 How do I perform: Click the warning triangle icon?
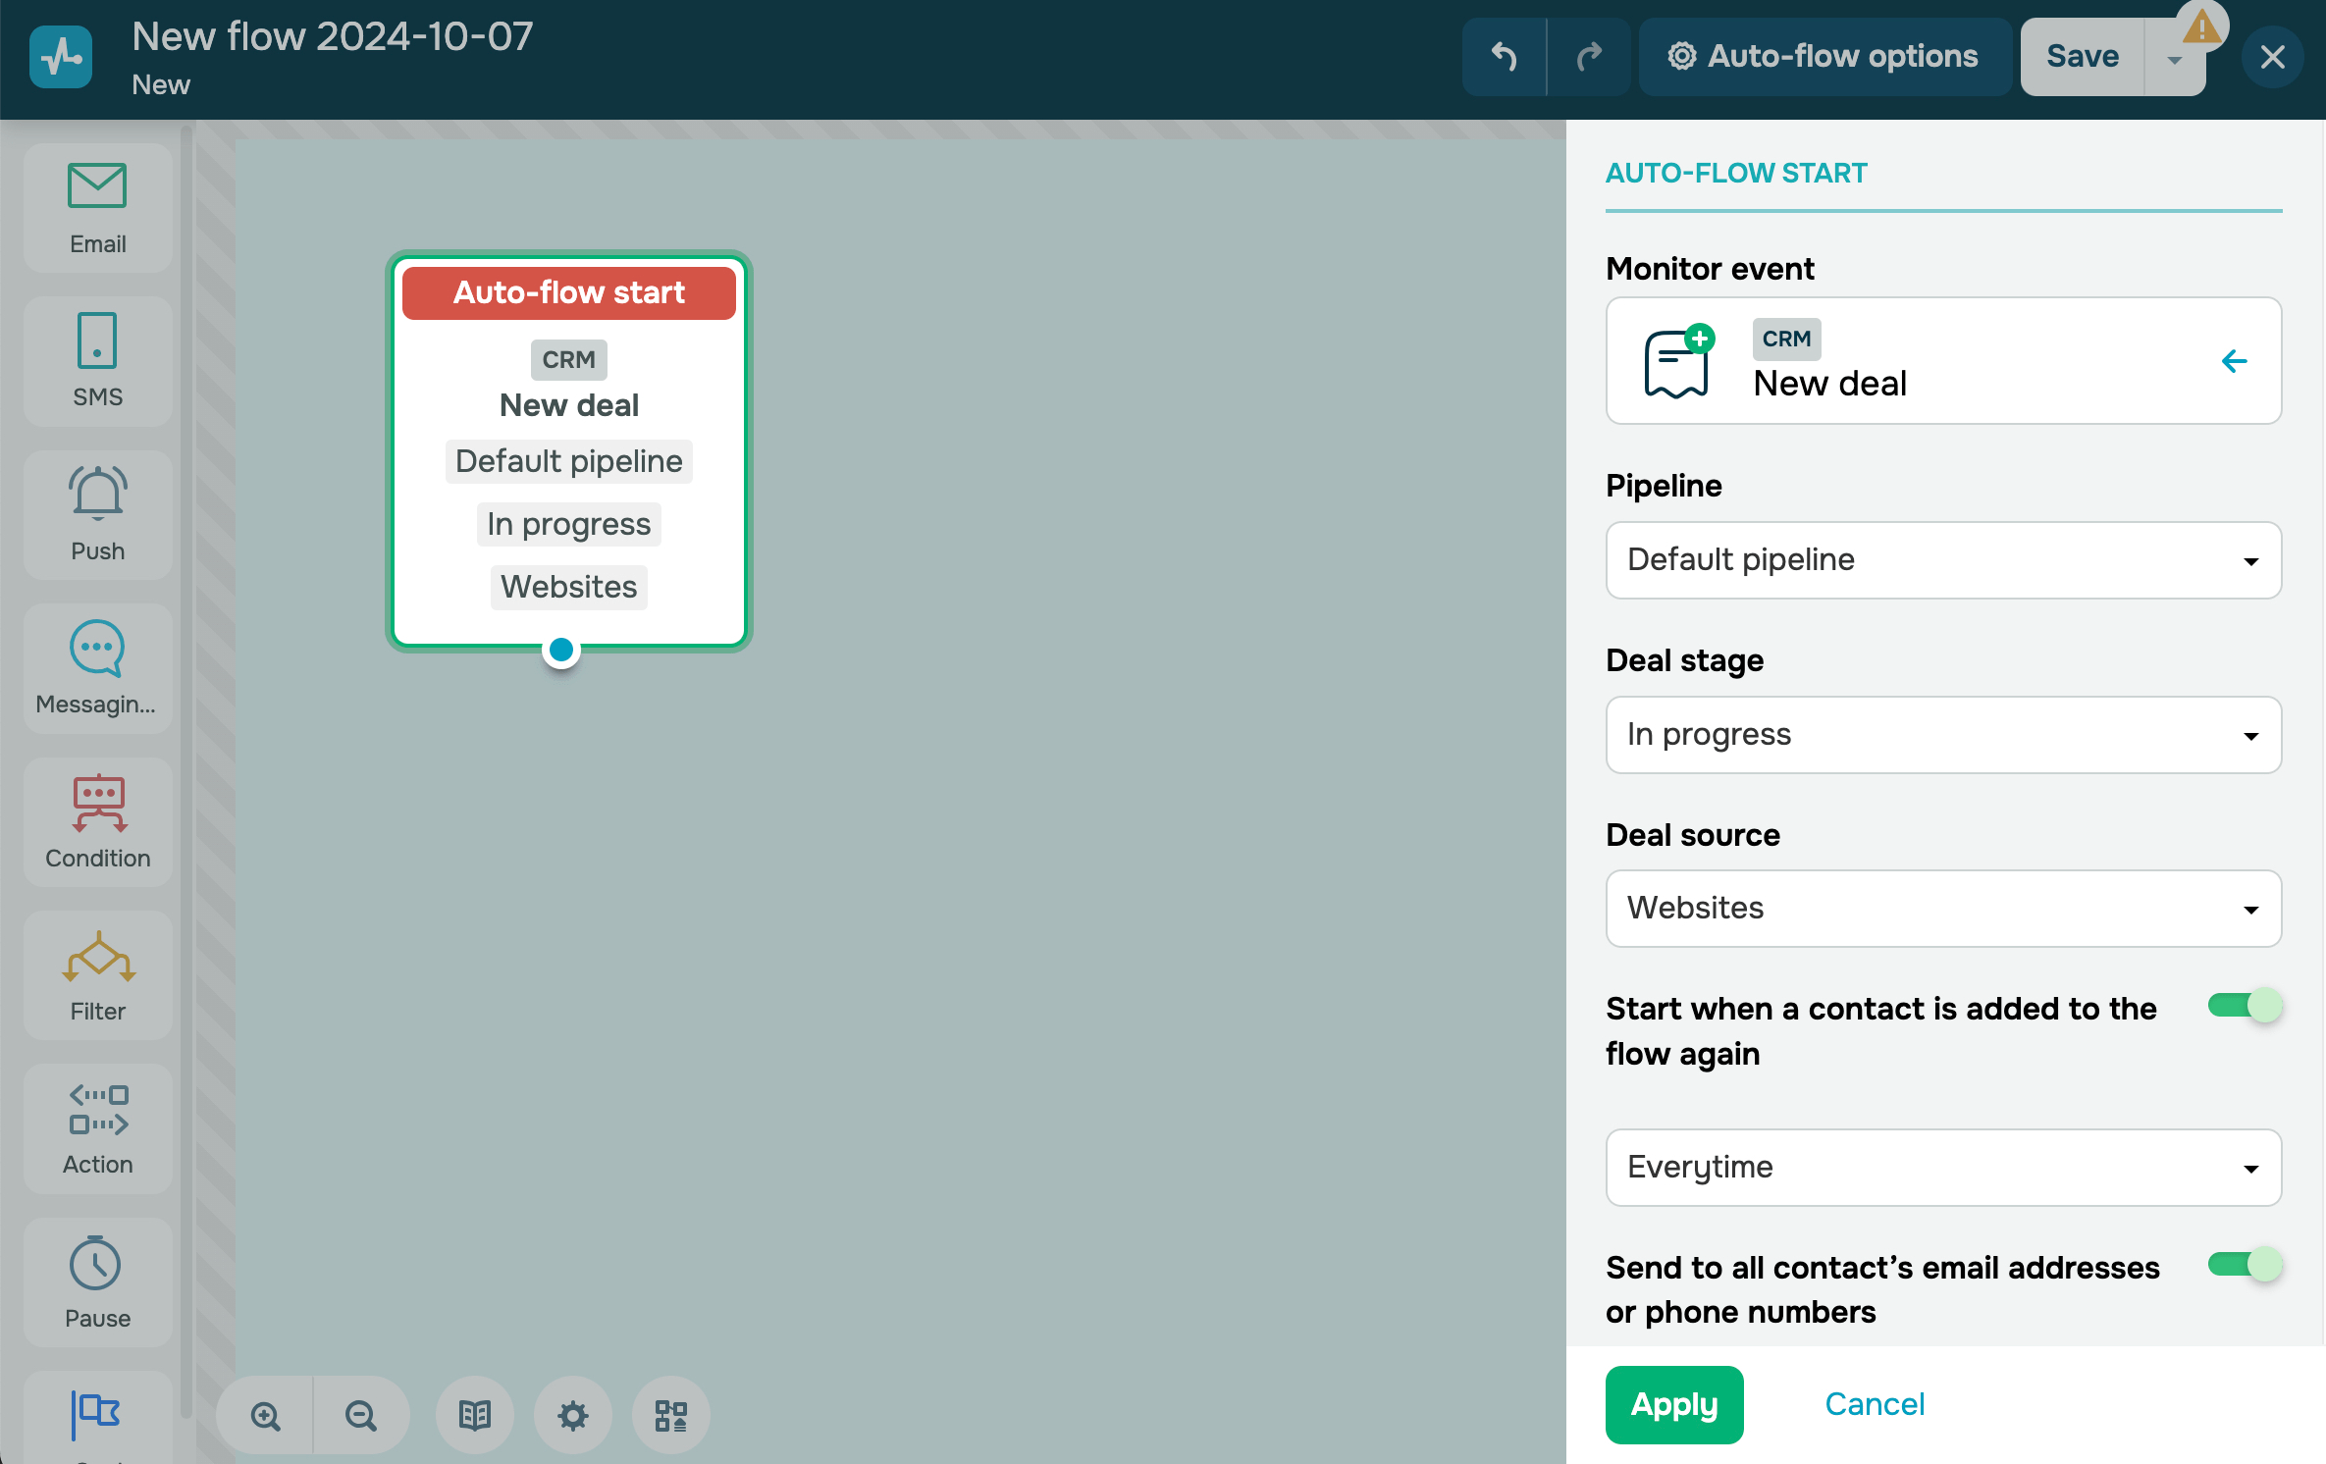click(2201, 27)
